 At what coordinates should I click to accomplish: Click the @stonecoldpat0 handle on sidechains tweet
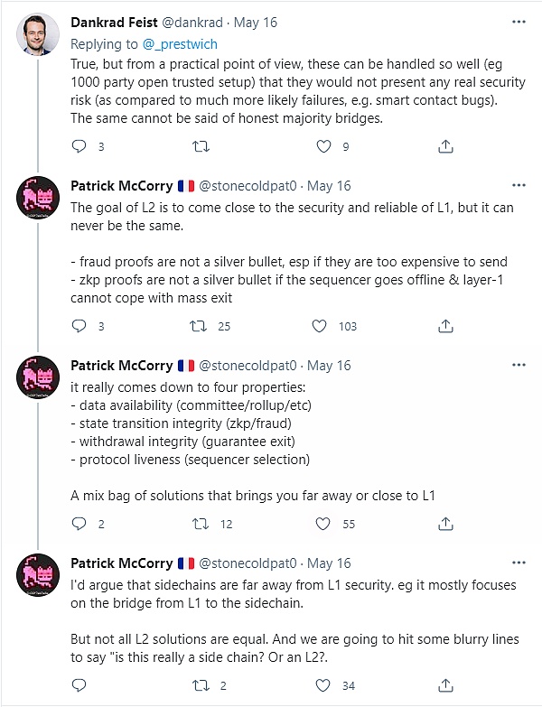coord(248,563)
